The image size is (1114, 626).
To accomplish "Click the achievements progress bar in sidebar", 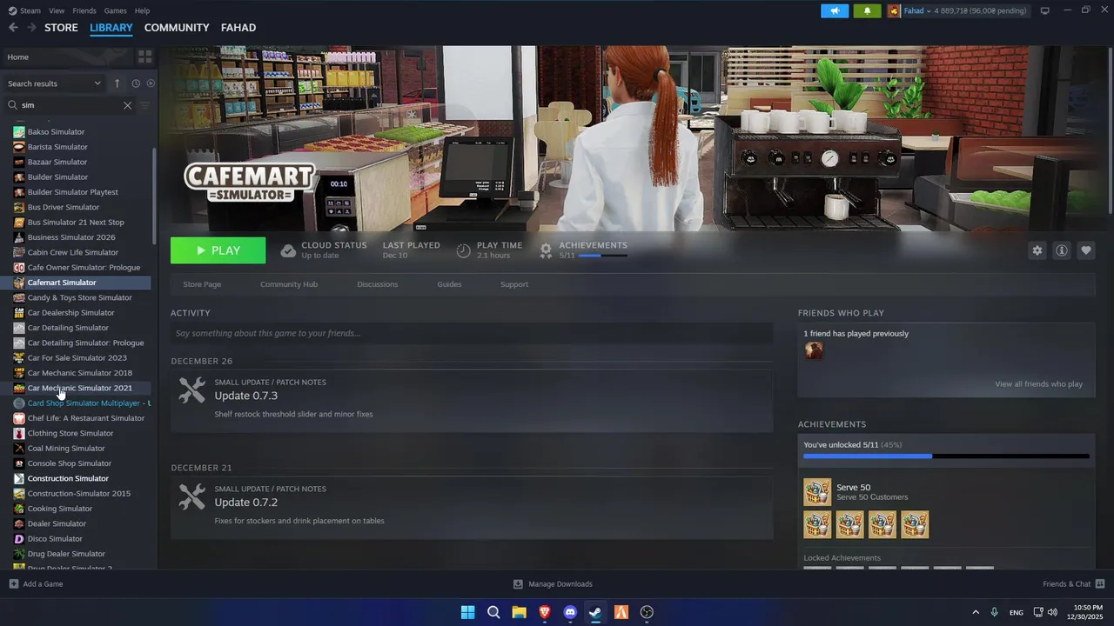I will click(946, 456).
